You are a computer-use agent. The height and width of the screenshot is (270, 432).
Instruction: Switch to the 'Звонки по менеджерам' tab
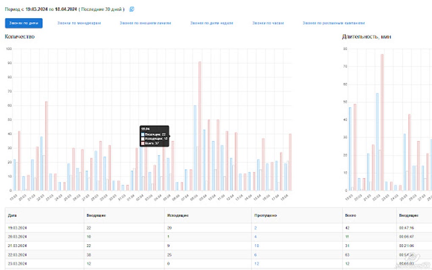[79, 23]
